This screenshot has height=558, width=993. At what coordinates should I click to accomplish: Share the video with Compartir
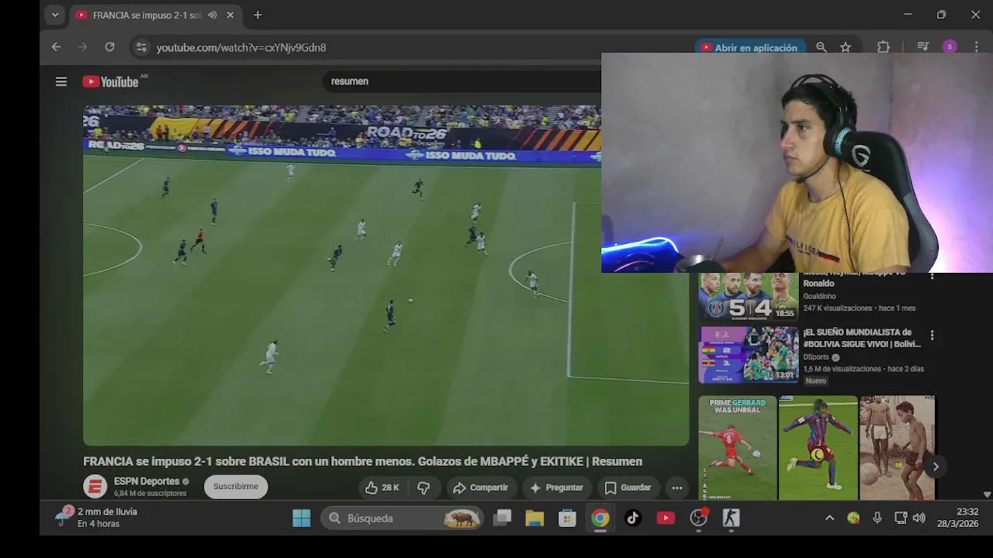point(480,487)
